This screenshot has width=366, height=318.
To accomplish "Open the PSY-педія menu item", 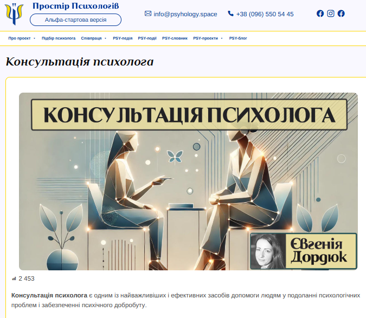I will [x=123, y=38].
